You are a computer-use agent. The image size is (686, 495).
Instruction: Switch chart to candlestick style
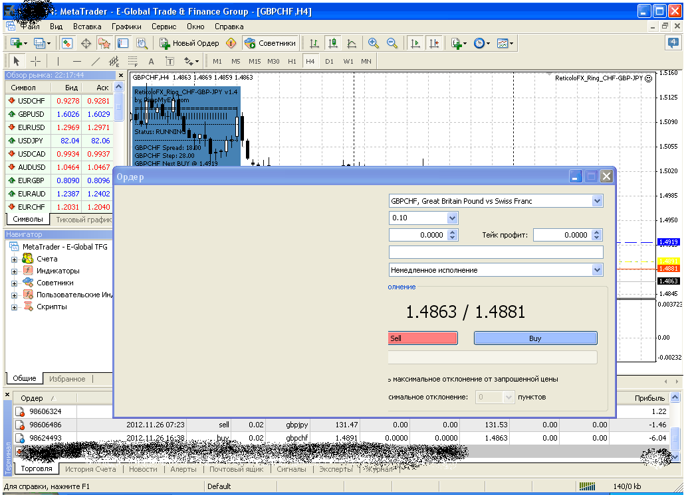point(333,43)
